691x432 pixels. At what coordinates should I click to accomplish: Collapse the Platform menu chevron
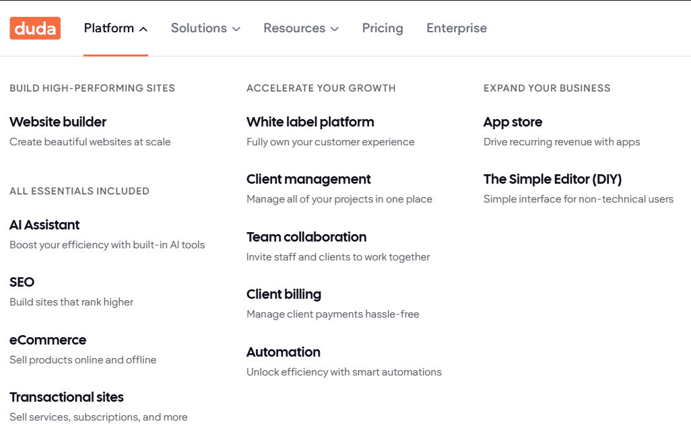pos(143,29)
